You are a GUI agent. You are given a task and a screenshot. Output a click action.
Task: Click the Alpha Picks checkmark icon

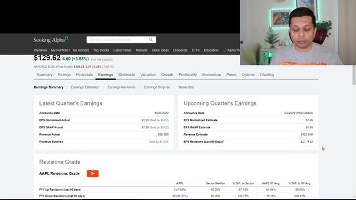pyautogui.click(x=224, y=51)
